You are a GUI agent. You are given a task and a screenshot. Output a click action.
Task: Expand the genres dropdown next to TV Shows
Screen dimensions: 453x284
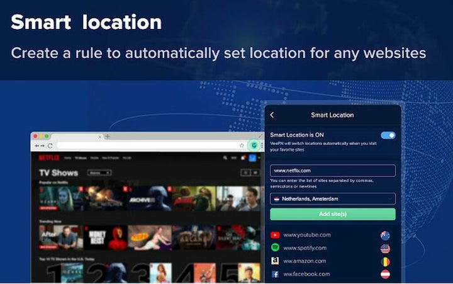click(x=99, y=173)
